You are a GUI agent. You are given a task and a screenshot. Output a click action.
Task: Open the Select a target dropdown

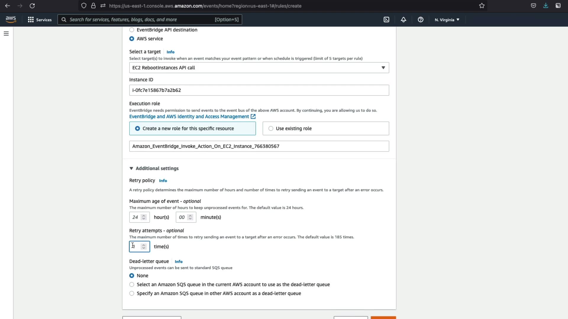[x=259, y=68]
